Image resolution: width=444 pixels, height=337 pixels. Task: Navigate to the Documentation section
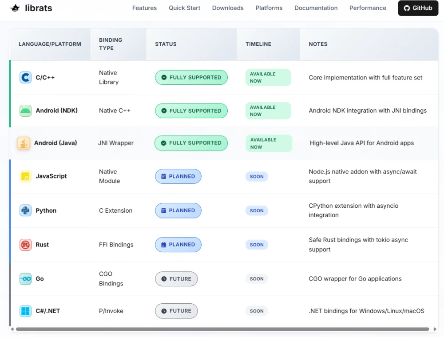[x=316, y=8]
